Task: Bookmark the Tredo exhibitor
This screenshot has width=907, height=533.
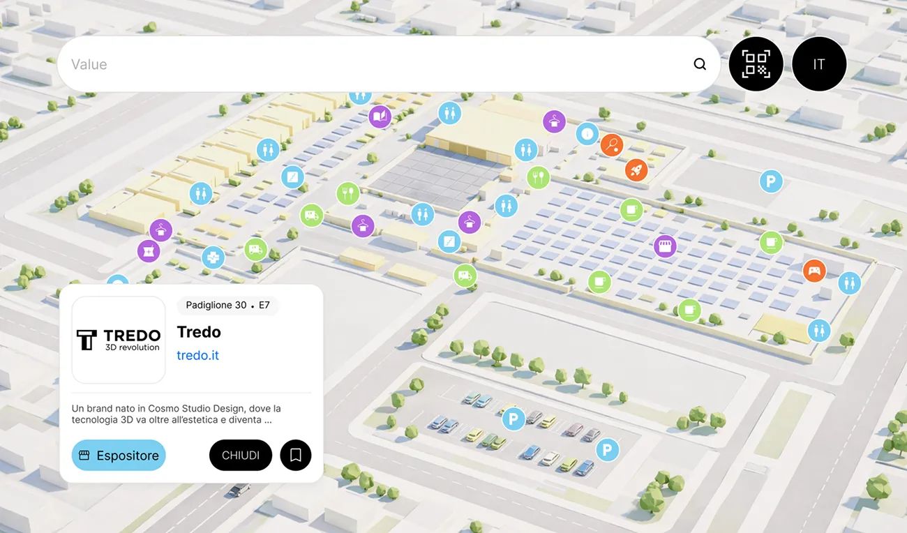Action: pyautogui.click(x=296, y=456)
